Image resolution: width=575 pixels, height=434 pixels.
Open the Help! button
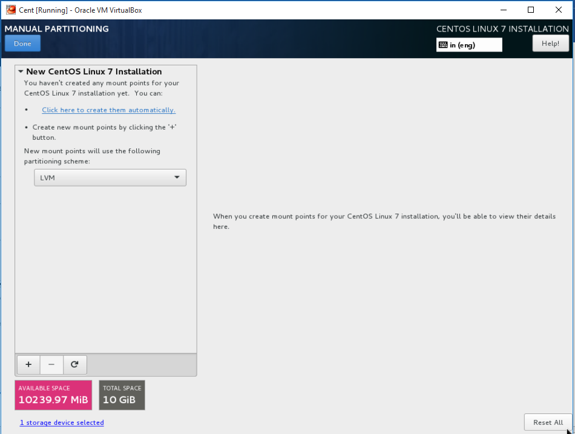point(550,44)
